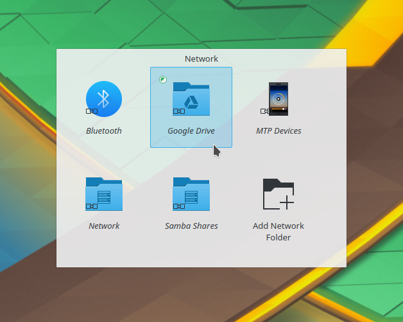The width and height of the screenshot is (403, 322).
Task: Open the MTP Devices phone icon
Action: [x=279, y=99]
